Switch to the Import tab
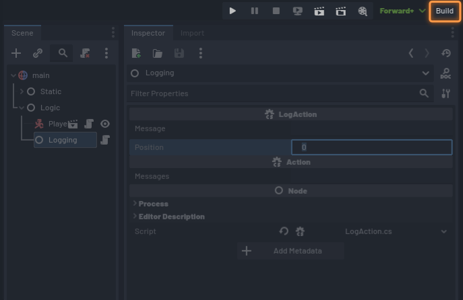This screenshot has height=300, width=463. pyautogui.click(x=192, y=33)
